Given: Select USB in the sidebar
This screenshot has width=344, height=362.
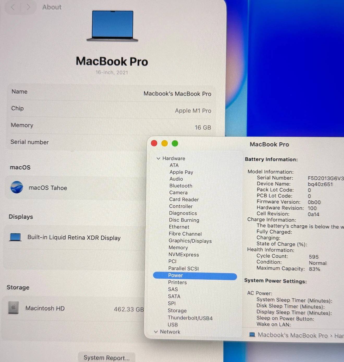Looking at the screenshot, I should (173, 325).
